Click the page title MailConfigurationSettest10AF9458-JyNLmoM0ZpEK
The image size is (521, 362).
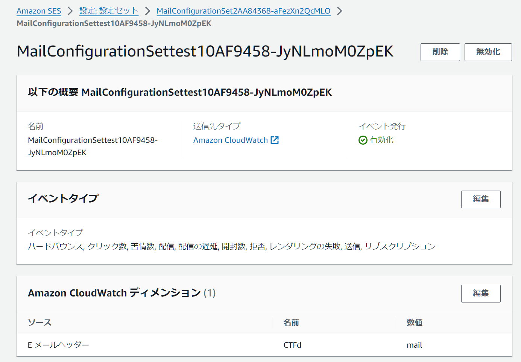[205, 51]
